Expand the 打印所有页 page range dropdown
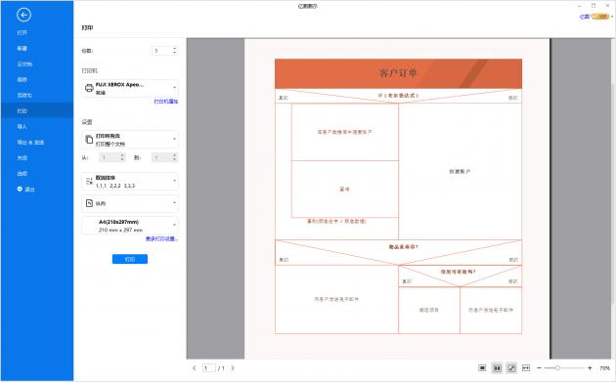This screenshot has height=382, width=616. tap(130, 140)
